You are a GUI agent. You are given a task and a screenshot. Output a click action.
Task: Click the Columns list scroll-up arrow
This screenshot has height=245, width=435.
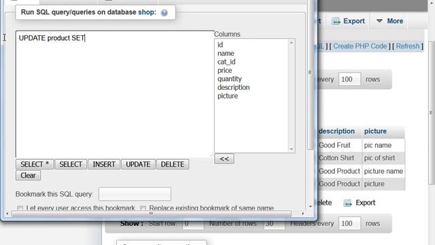292,42
